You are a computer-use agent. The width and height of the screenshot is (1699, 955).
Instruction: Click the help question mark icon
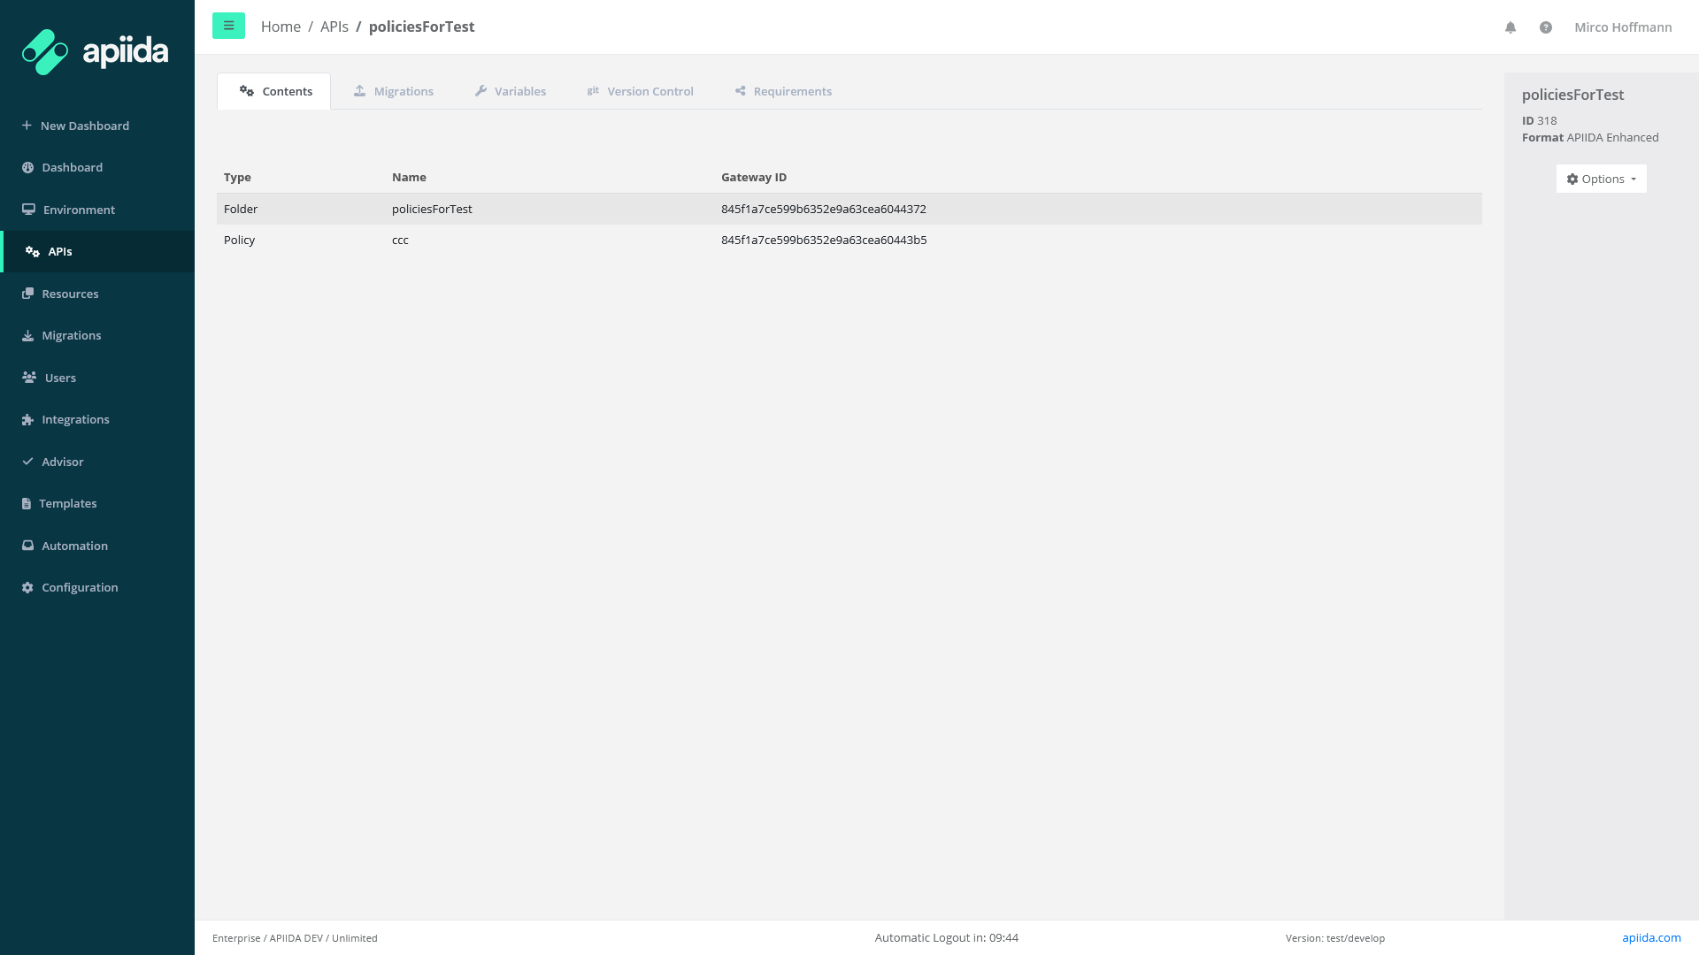coord(1545,27)
